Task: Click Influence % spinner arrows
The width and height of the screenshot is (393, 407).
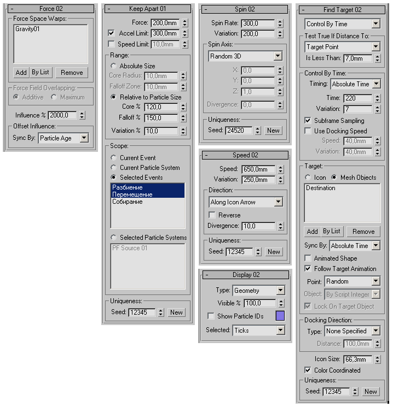Action: [x=82, y=115]
